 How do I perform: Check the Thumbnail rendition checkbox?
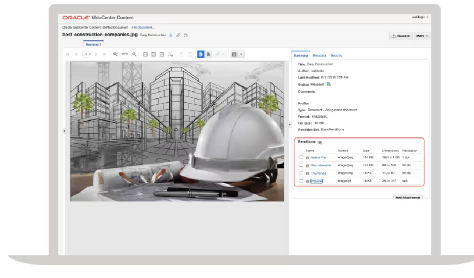coord(301,173)
